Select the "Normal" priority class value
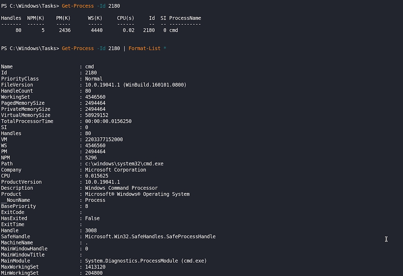The width and height of the screenshot is (403, 276). pos(94,79)
